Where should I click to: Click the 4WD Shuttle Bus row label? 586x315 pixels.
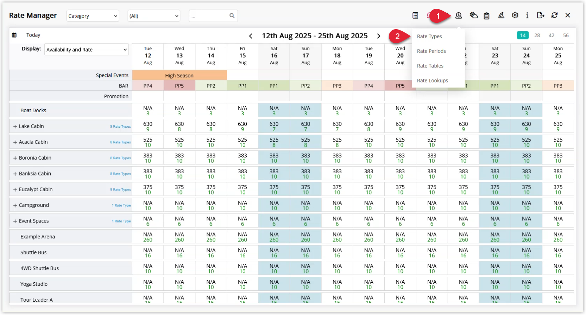tap(39, 268)
